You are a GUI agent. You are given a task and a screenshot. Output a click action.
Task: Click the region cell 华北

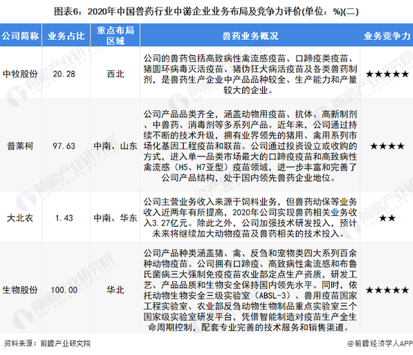click(x=116, y=290)
